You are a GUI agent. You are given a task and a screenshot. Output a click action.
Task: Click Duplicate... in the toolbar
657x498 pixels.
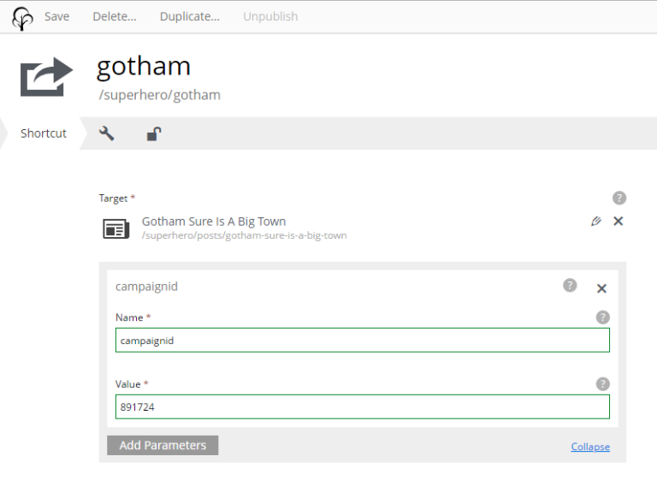(x=189, y=16)
